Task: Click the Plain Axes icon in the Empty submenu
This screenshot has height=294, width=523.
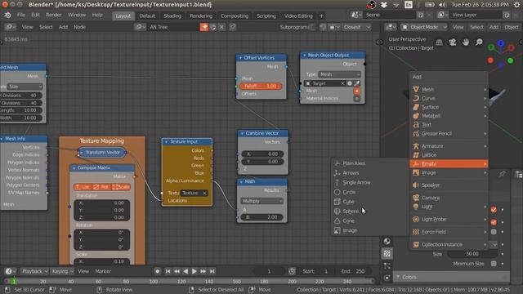Action: click(337, 163)
